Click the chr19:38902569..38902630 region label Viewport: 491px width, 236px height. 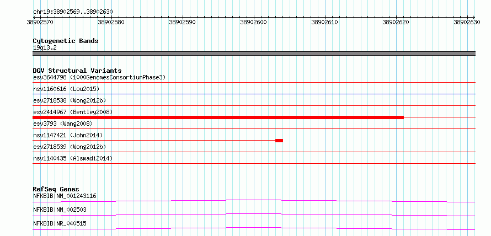[x=73, y=12]
